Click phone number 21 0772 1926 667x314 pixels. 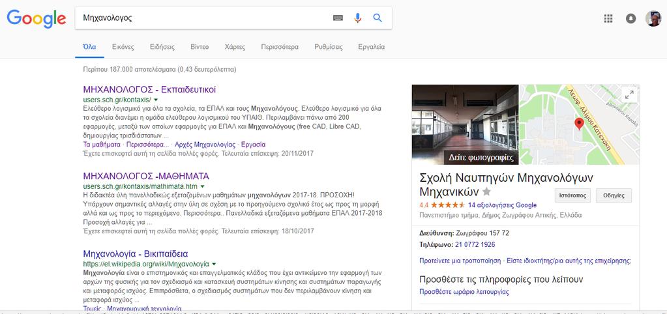coord(475,245)
